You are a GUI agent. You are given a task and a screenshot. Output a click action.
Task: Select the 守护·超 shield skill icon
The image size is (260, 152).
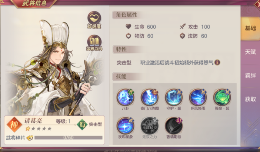(174, 97)
